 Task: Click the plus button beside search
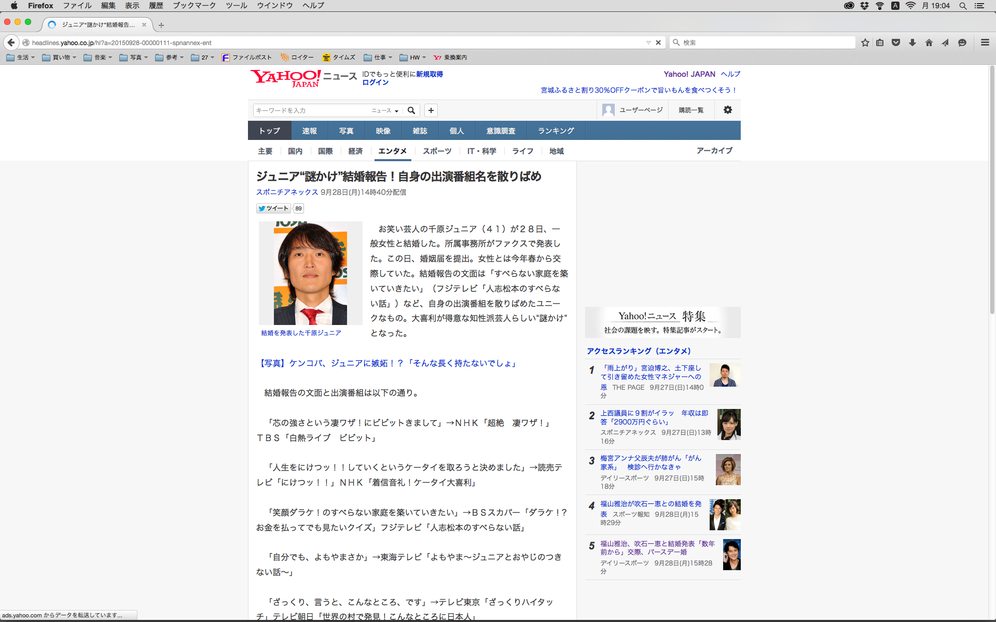(431, 110)
